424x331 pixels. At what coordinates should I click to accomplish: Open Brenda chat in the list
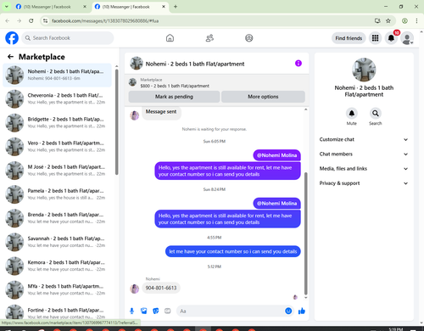(x=57, y=218)
